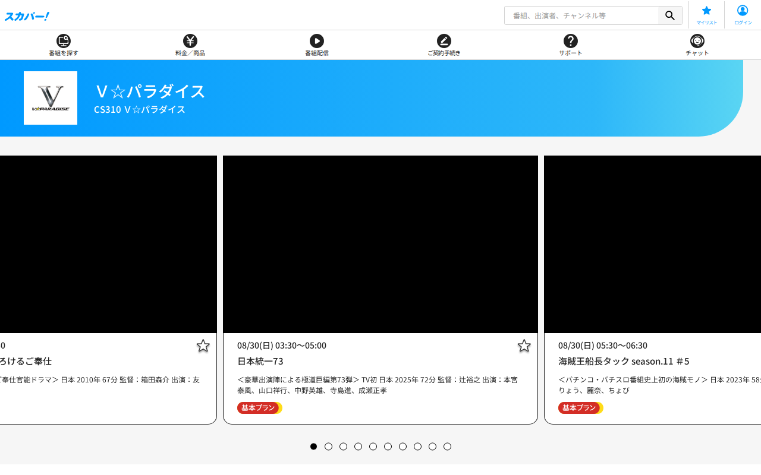Click CS310 V☆パラダイス subtitle text

click(x=140, y=110)
